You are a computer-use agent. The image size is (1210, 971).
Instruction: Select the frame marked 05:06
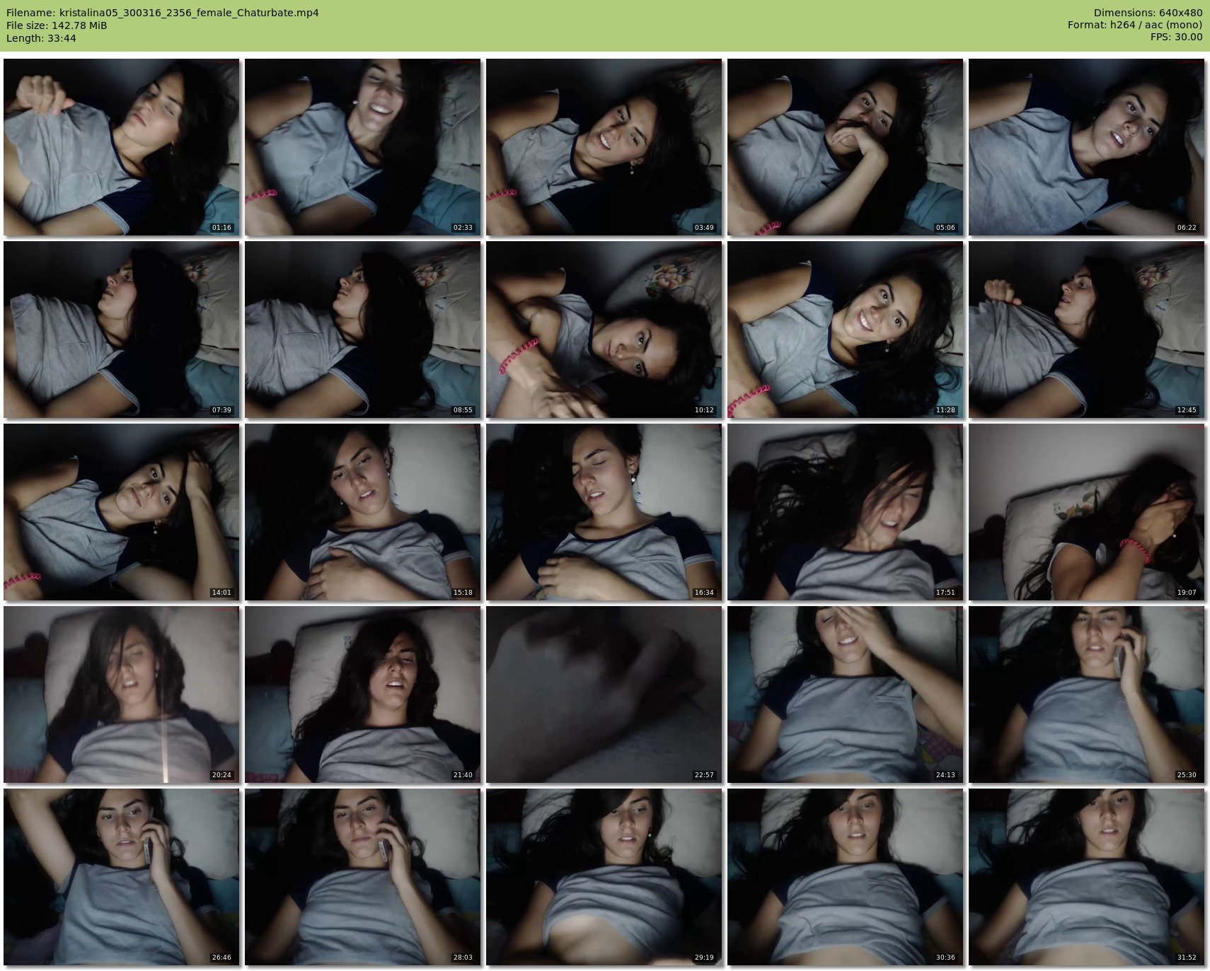coord(846,147)
